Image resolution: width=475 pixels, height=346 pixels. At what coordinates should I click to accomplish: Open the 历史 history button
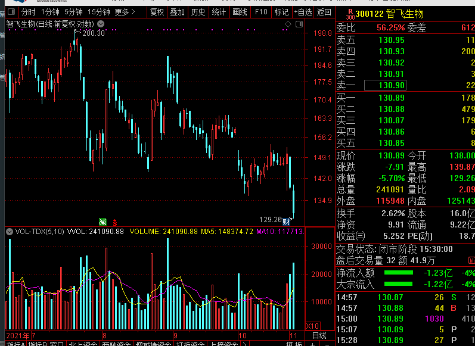point(198,12)
